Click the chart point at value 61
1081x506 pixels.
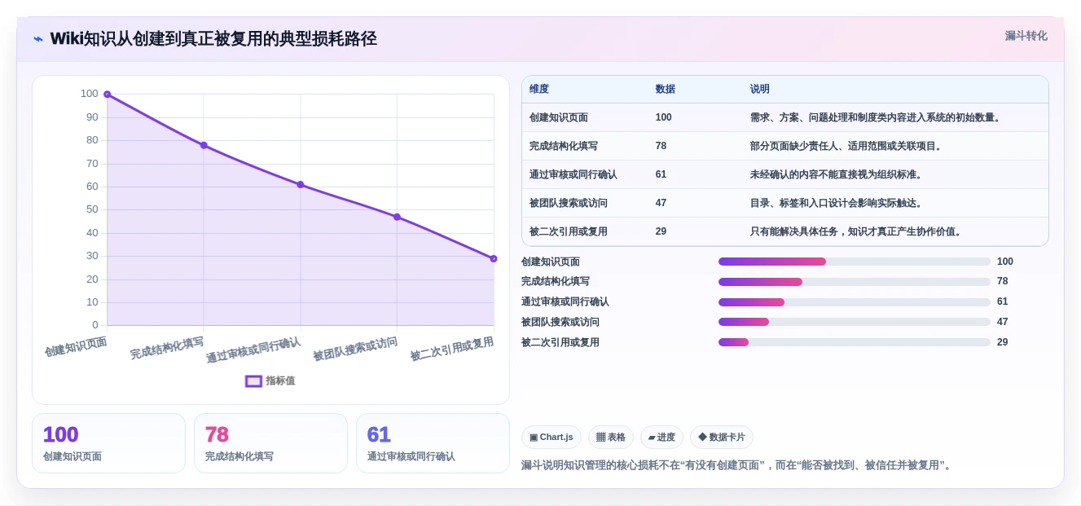coord(301,184)
